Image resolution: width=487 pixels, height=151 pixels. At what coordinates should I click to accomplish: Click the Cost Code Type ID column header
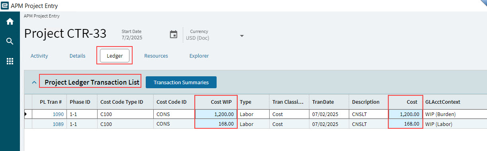(125, 102)
